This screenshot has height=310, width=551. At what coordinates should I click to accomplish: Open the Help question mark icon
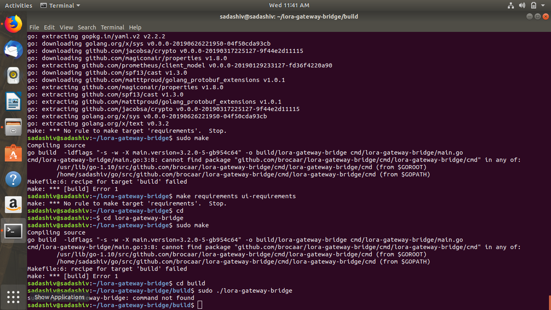[13, 179]
